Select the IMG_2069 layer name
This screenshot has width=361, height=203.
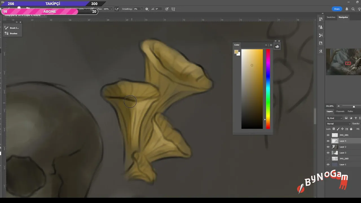click(344, 159)
